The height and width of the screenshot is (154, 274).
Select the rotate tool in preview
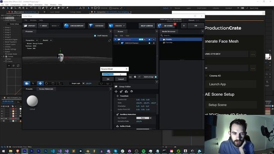[x=47, y=83]
